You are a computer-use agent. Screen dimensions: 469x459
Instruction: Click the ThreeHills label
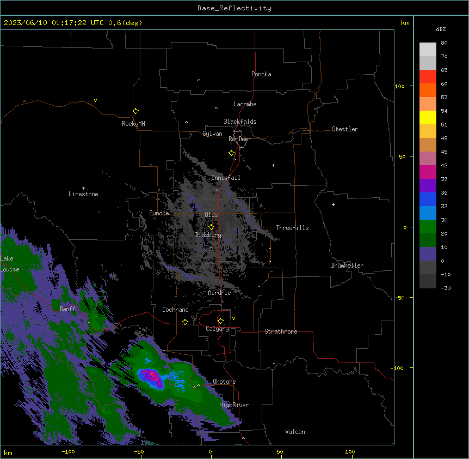tap(292, 228)
